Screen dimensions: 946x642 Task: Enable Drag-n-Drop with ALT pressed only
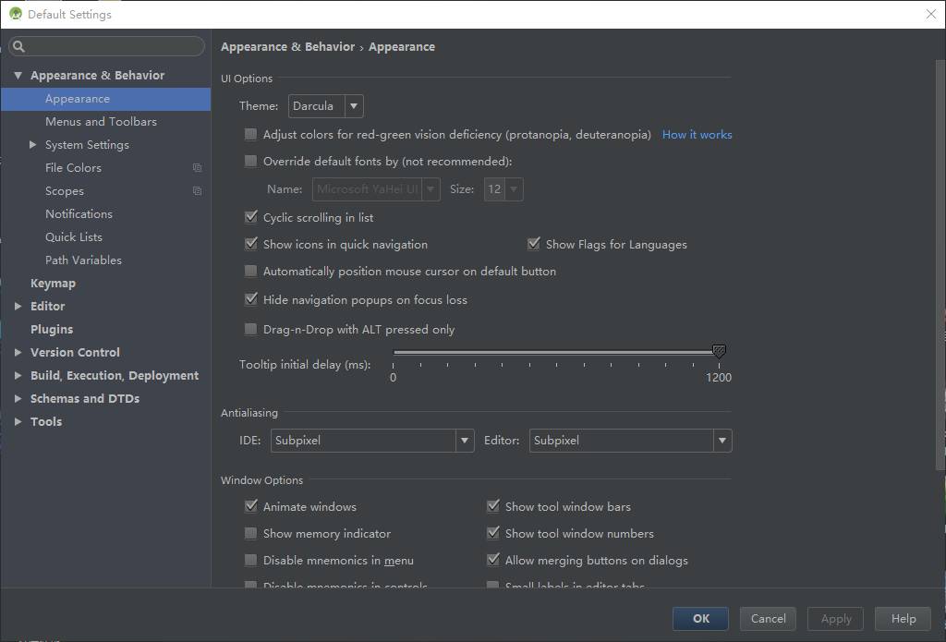[x=250, y=329]
